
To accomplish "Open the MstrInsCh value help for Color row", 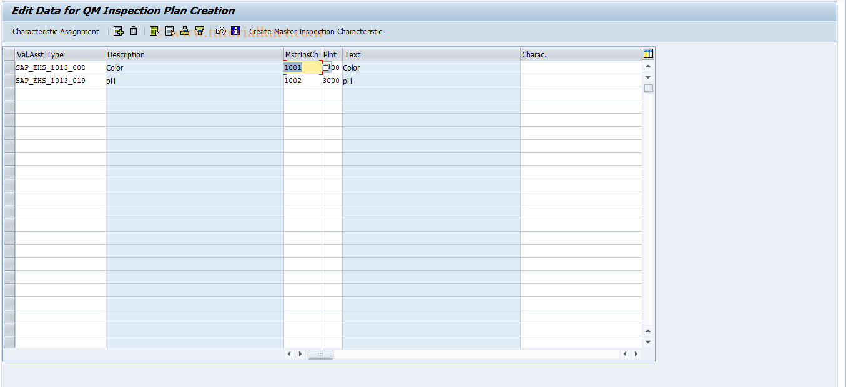I will coord(326,67).
